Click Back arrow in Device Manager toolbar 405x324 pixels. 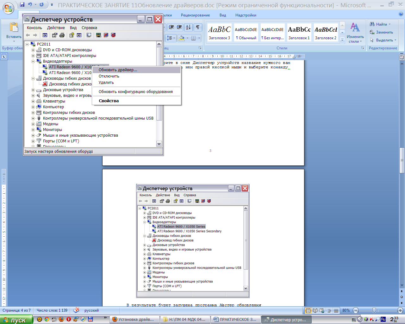pyautogui.click(x=28, y=35)
